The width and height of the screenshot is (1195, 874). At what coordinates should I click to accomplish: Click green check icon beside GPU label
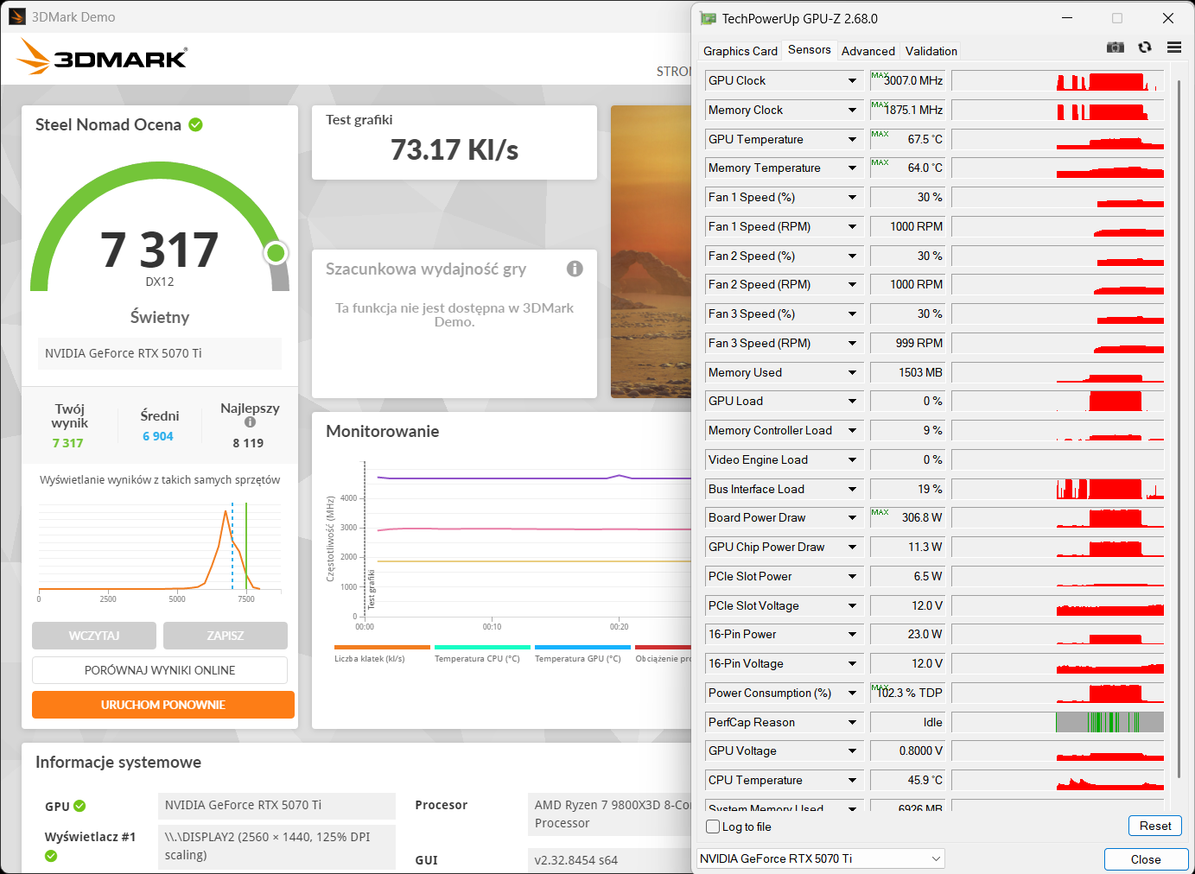coord(79,806)
